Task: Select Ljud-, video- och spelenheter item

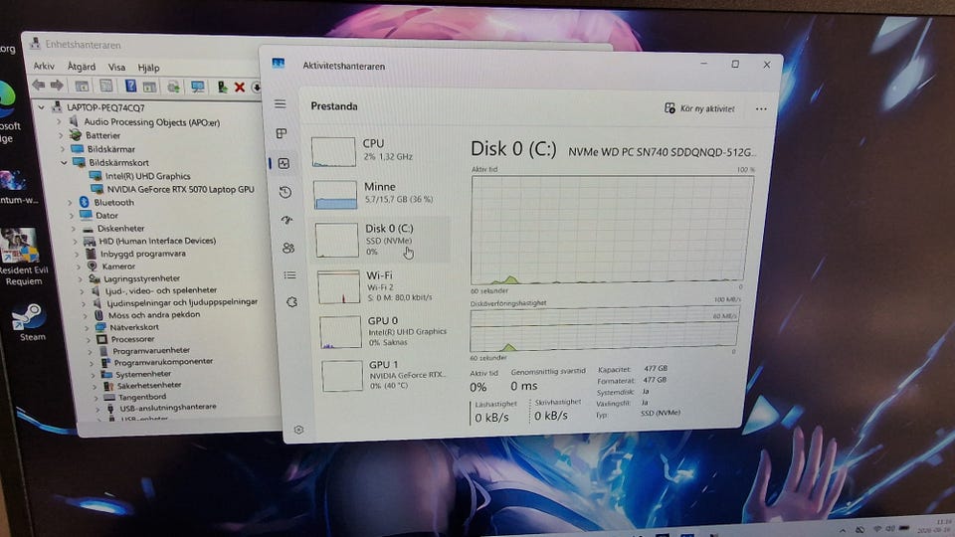Action: click(161, 290)
